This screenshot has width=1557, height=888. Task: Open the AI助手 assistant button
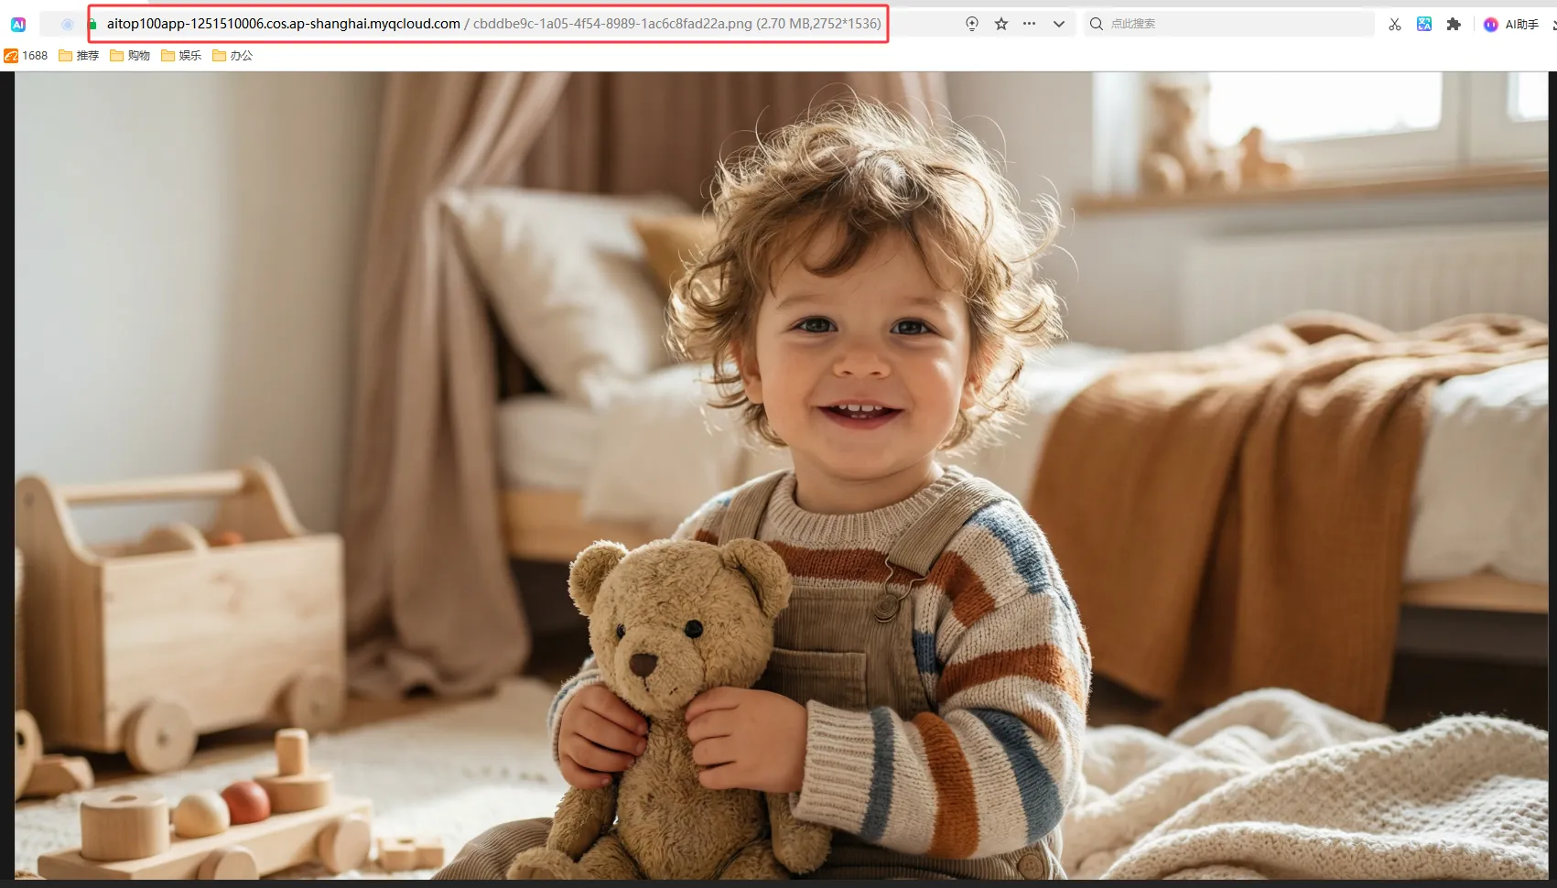point(1511,25)
